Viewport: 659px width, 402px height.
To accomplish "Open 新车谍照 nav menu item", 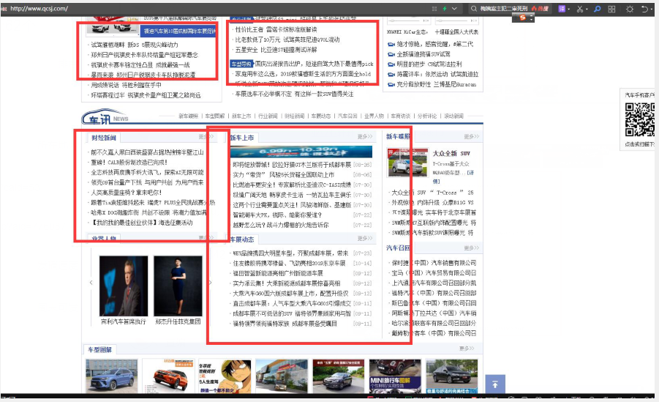I will (188, 116).
